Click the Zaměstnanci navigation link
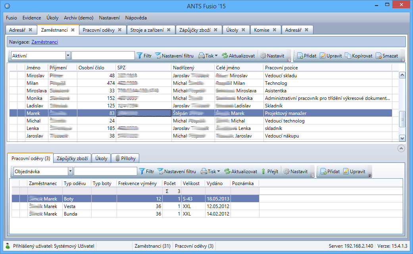 tap(45, 42)
